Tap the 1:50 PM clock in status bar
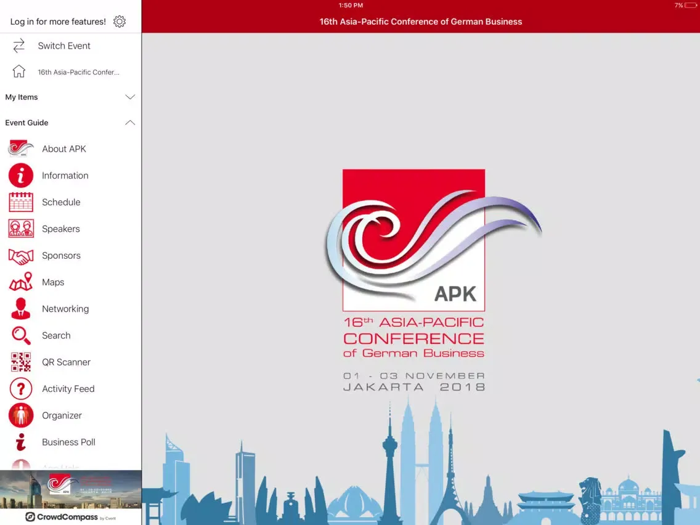Viewport: 700px width, 525px height. 351,6
